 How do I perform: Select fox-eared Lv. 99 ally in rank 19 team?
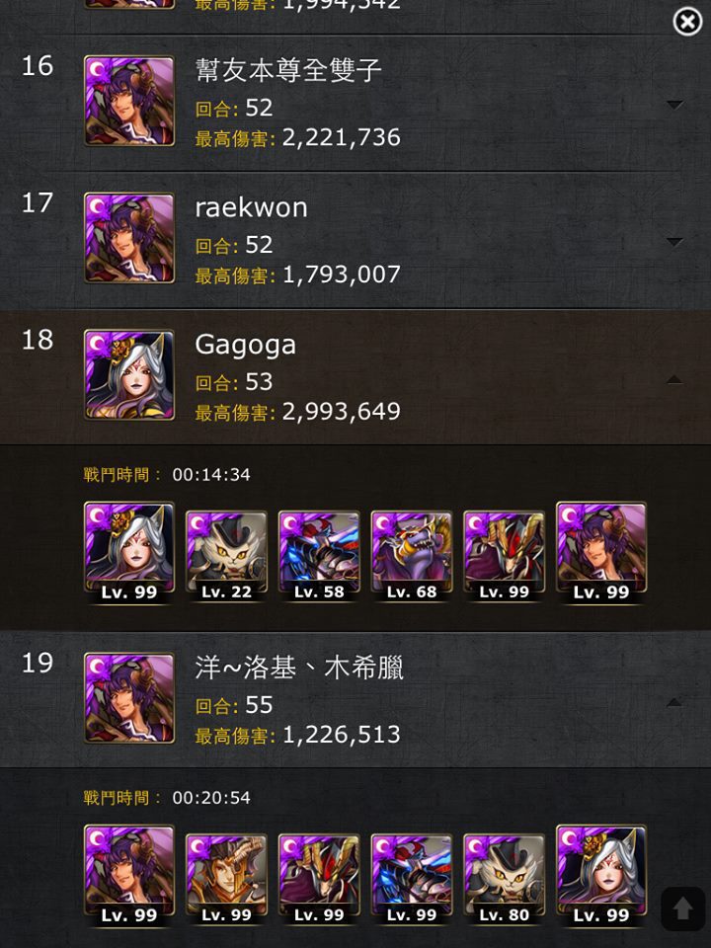pyautogui.click(x=601, y=875)
